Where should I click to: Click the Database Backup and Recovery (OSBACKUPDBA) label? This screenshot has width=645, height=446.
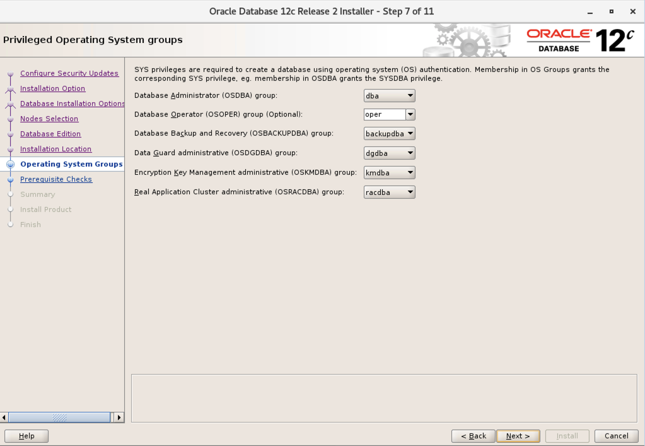click(x=234, y=133)
